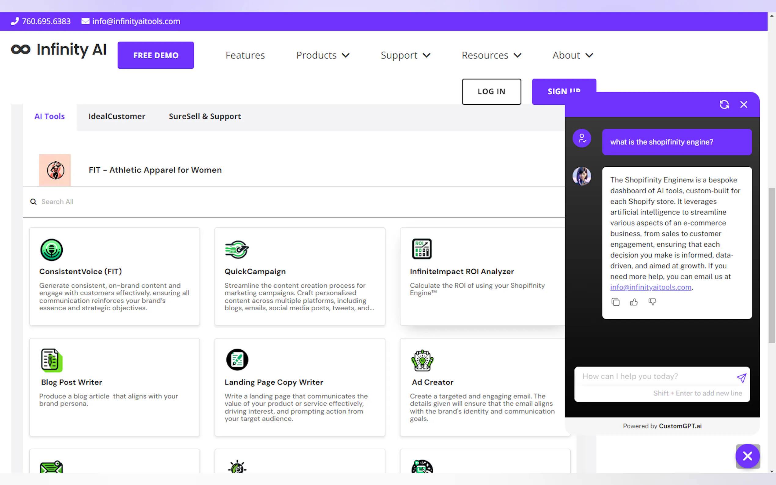The height and width of the screenshot is (485, 776).
Task: Expand the Products dropdown menu
Action: click(323, 55)
